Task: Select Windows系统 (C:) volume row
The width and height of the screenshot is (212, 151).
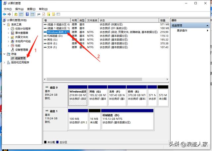Action: pos(106,32)
